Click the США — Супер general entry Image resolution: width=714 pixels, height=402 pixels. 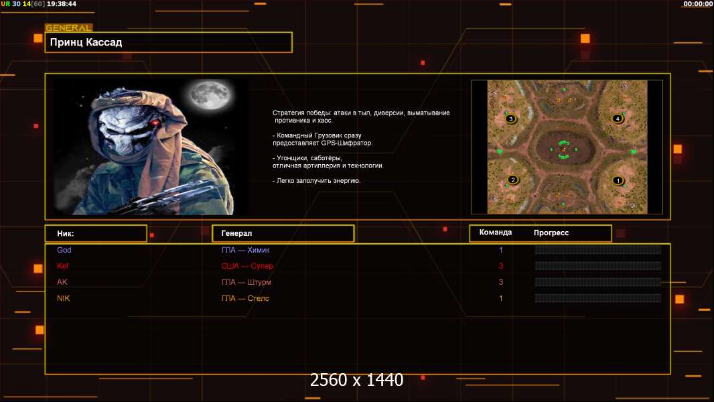coord(247,266)
